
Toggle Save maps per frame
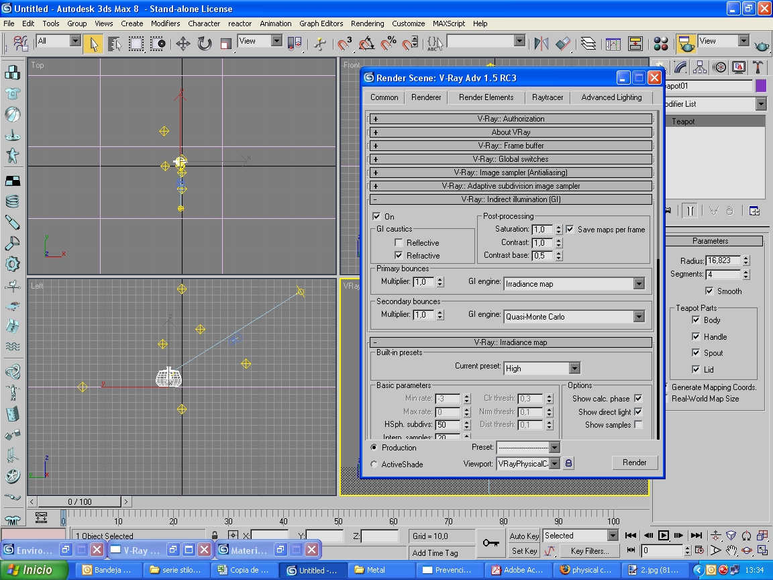pyautogui.click(x=570, y=230)
